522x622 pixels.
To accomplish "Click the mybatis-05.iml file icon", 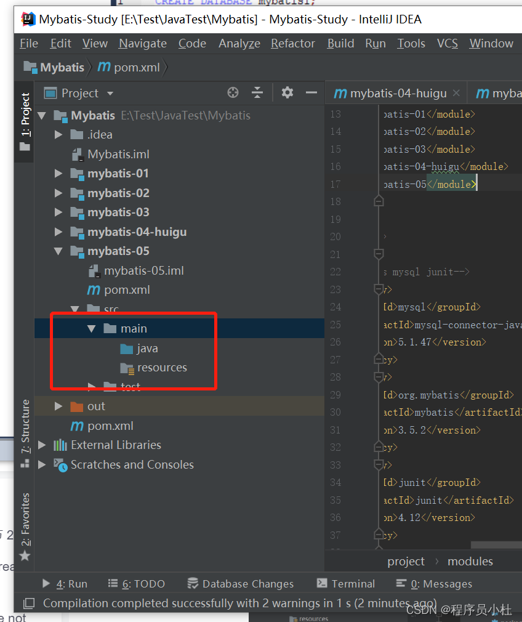I will click(94, 271).
